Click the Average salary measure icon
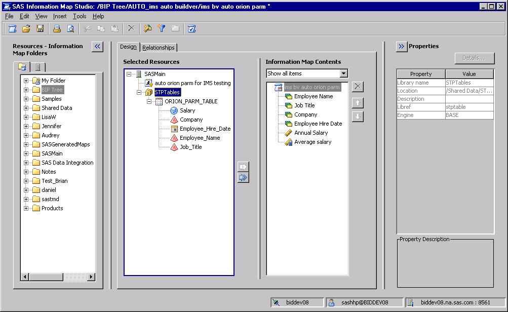The width and height of the screenshot is (508, 312). click(288, 142)
